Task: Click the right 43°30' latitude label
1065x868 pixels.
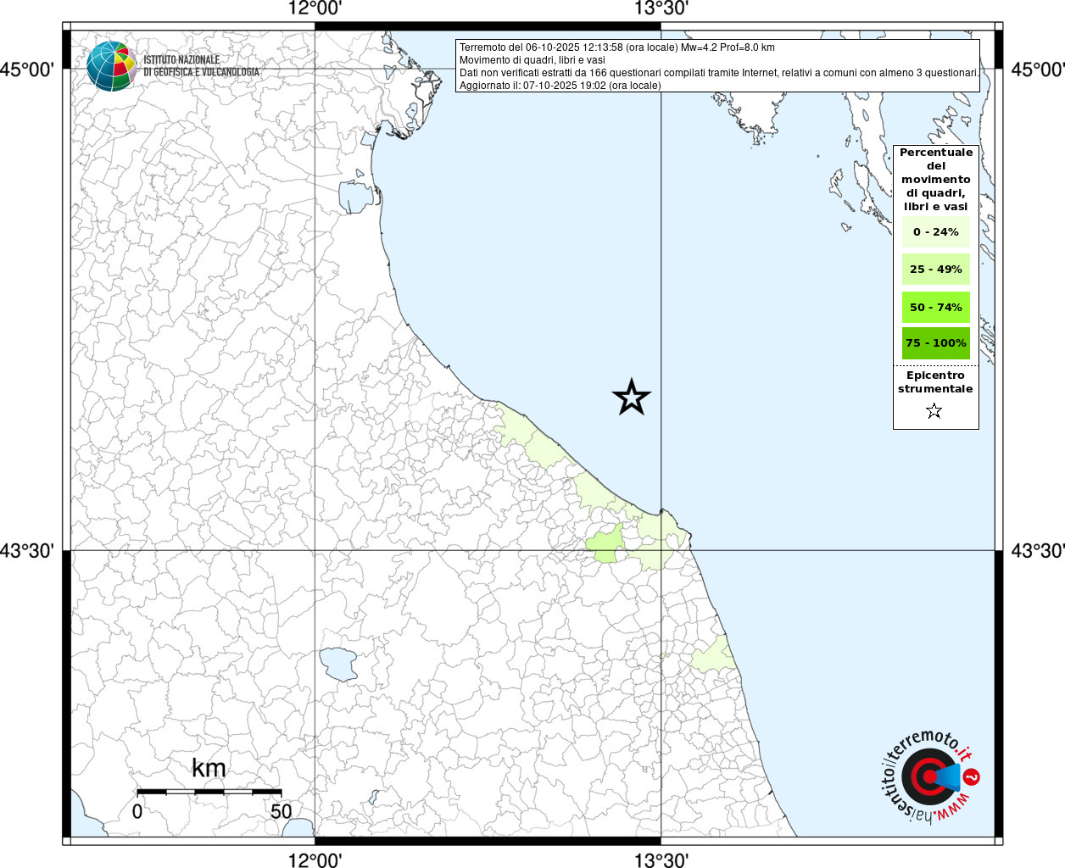Action: pos(1038,551)
